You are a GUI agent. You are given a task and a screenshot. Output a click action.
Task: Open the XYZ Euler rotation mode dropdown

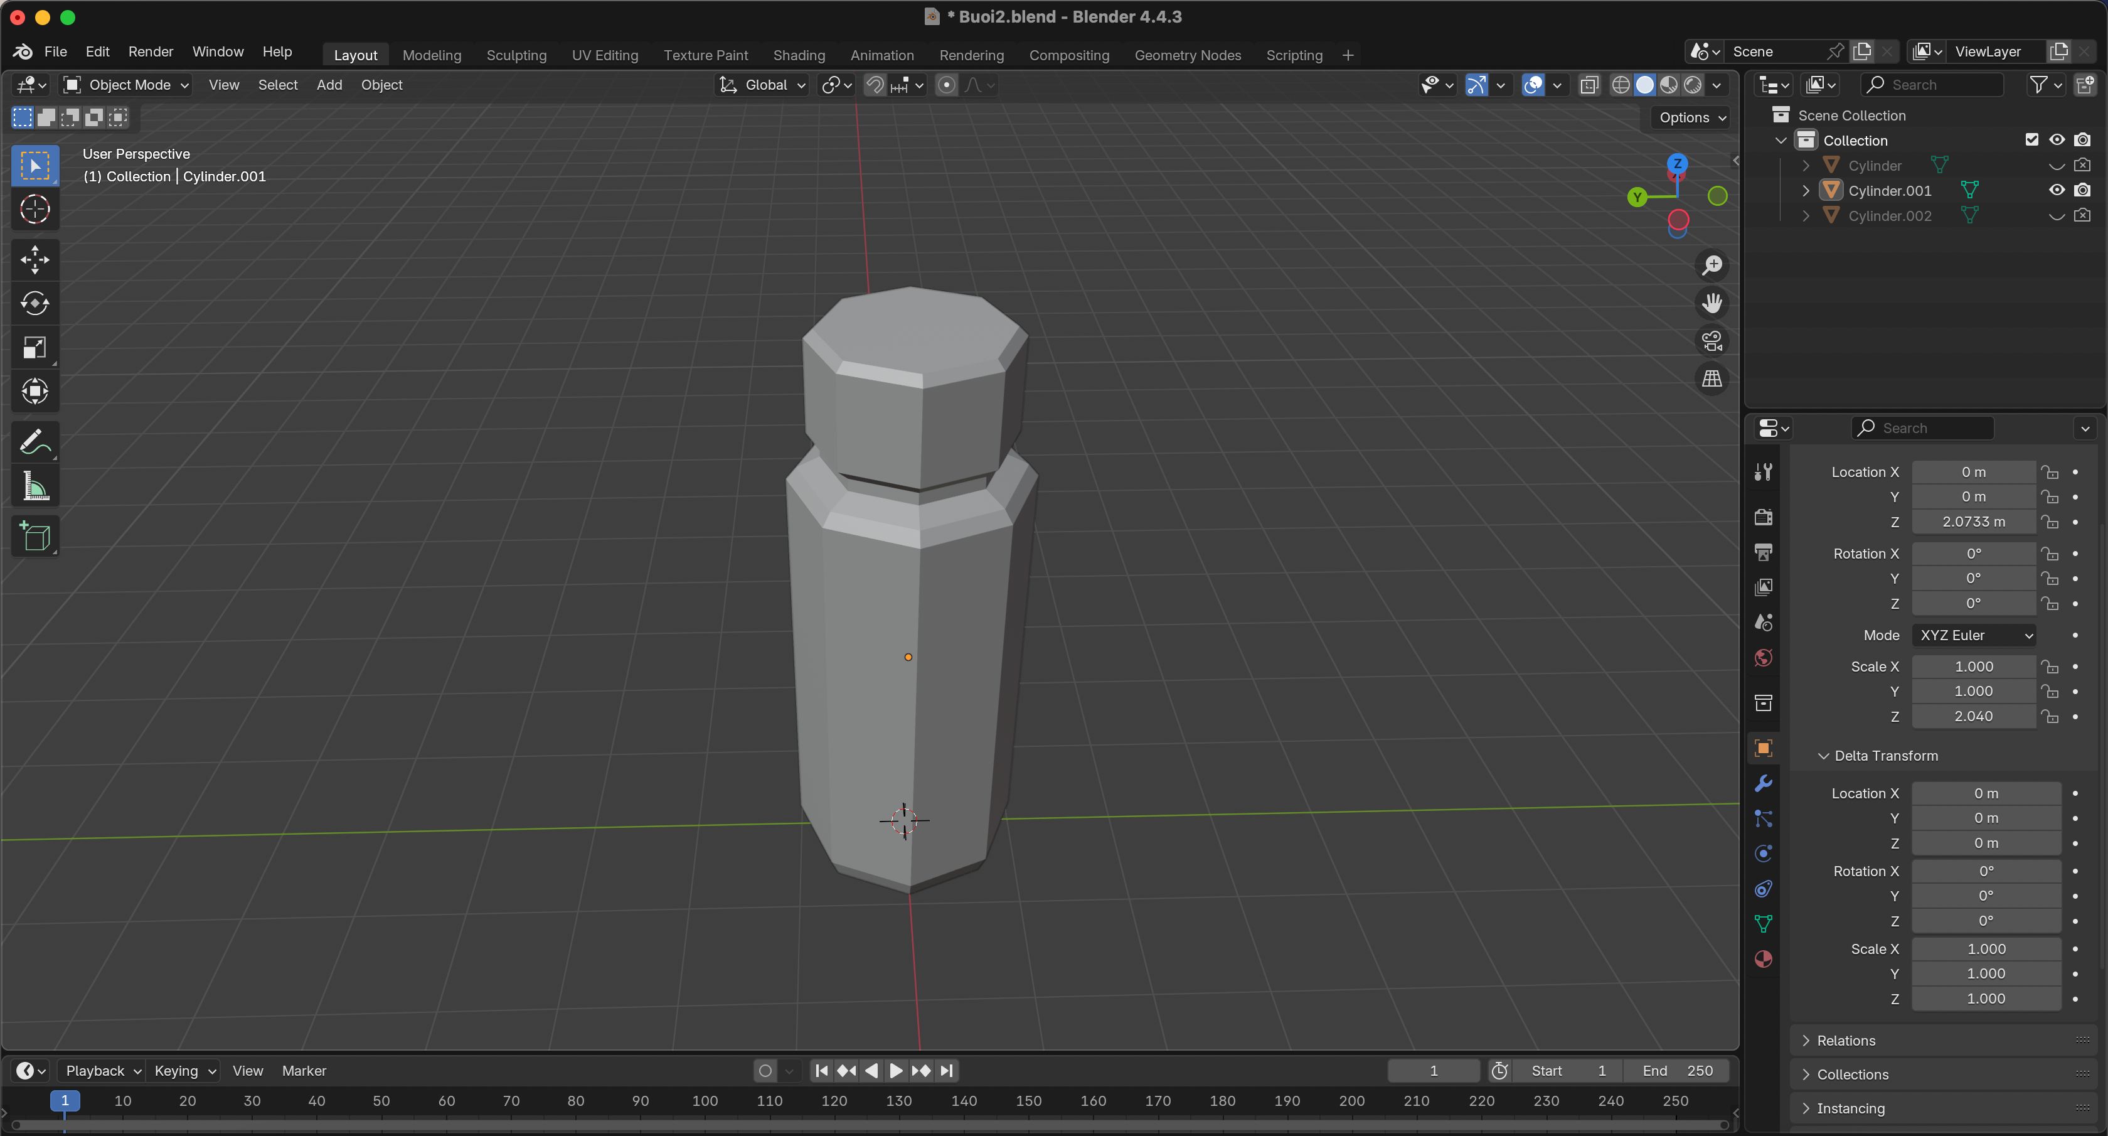click(x=1974, y=635)
